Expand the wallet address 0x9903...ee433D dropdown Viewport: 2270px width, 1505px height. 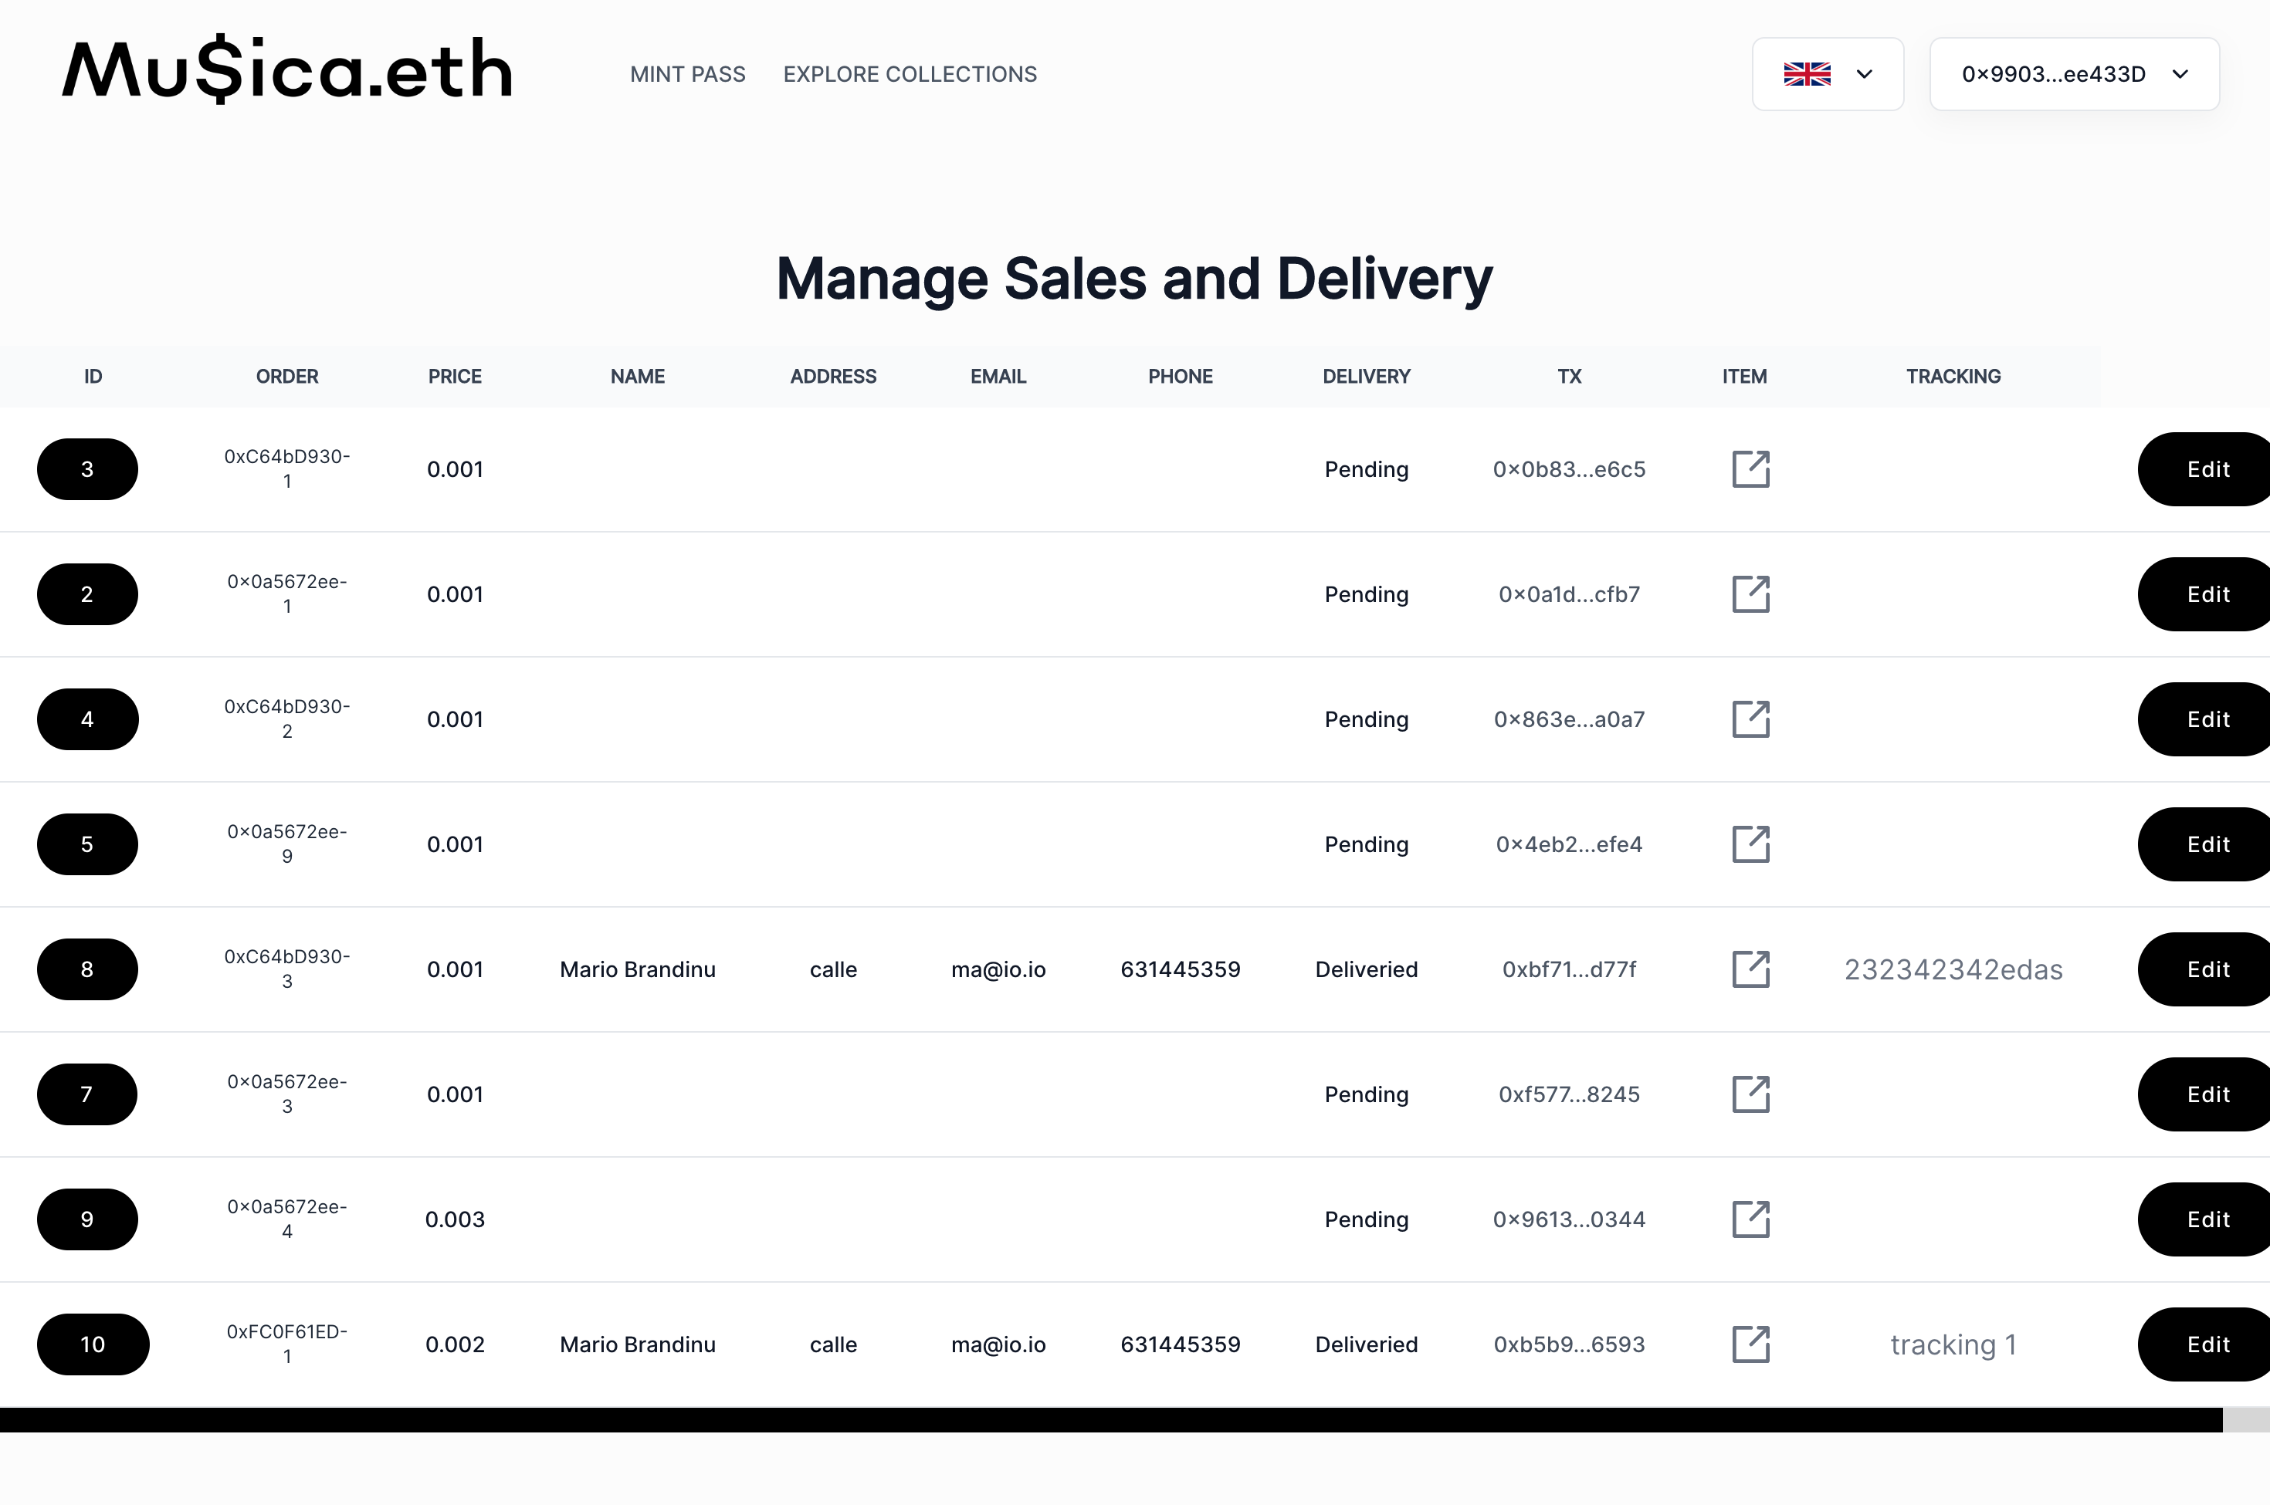2073,74
